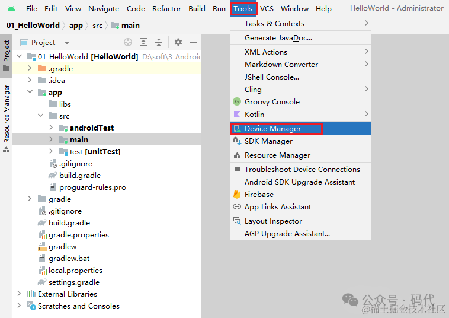Click the src breadcrumb
449x318 pixels.
coord(97,26)
